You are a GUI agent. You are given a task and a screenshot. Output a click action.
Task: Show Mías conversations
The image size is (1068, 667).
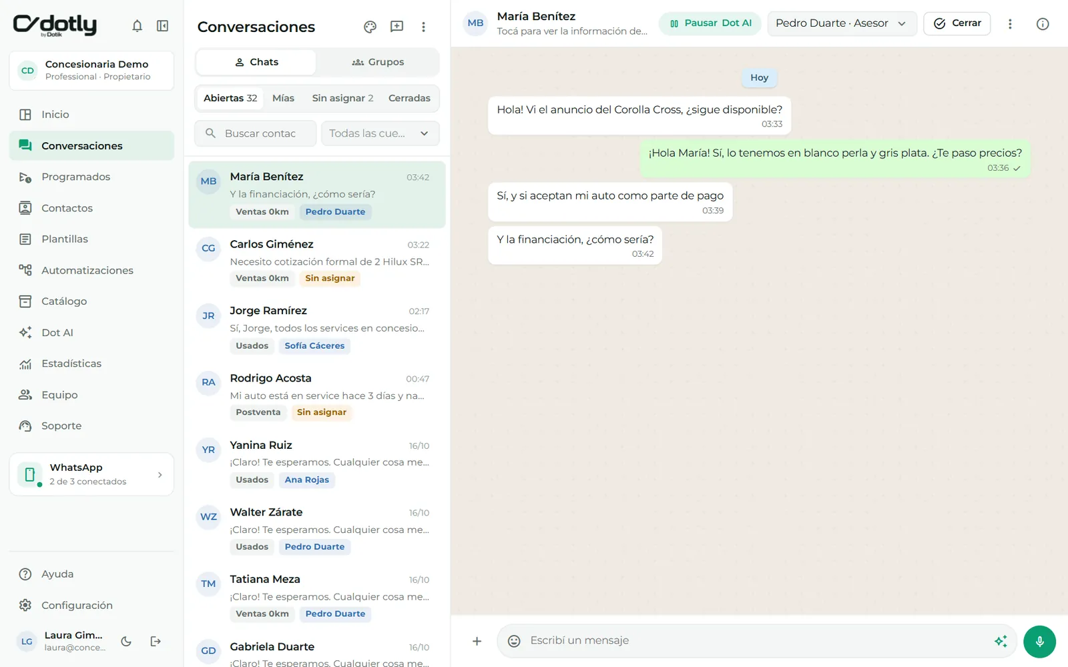click(x=283, y=98)
